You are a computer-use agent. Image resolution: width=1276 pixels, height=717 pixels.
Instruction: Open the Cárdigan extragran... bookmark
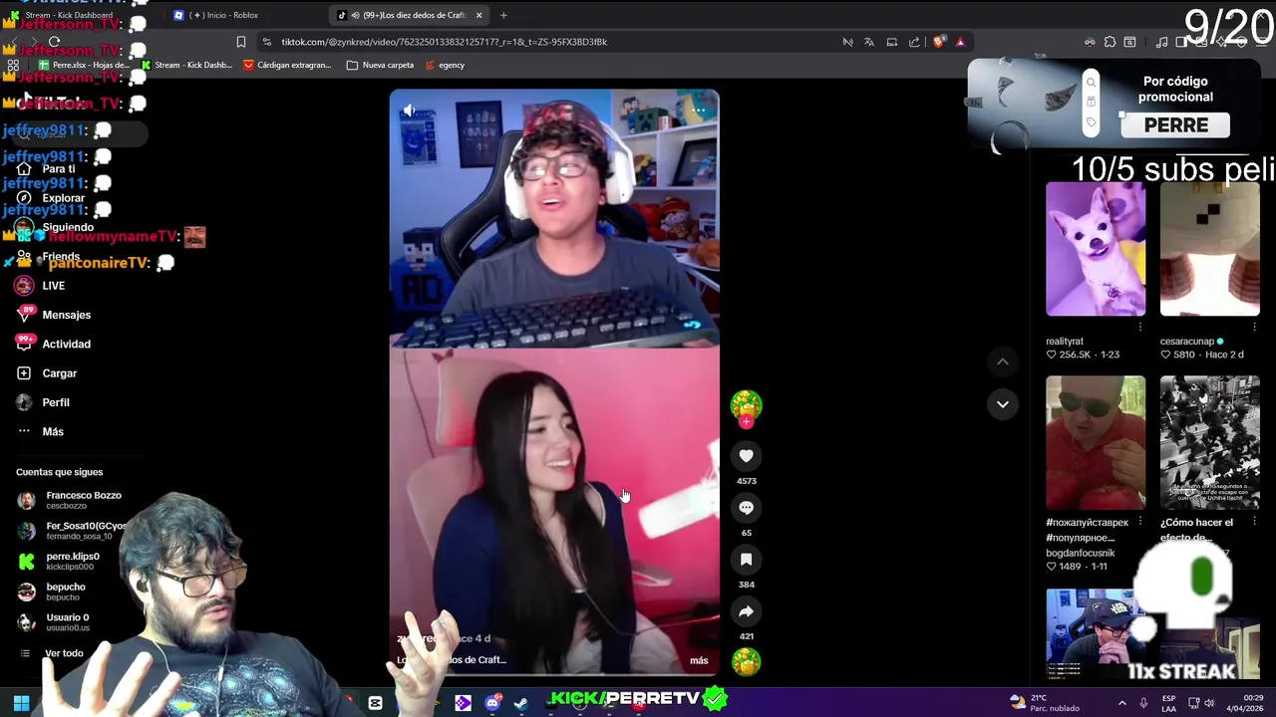(287, 65)
